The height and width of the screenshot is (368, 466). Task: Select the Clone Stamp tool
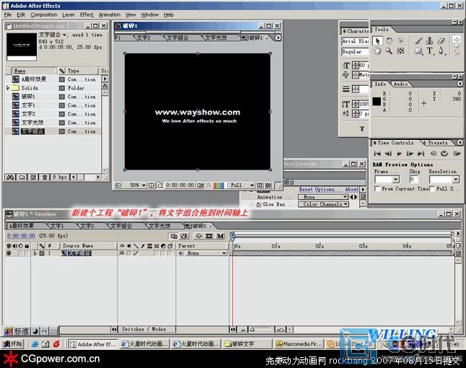pos(429,40)
